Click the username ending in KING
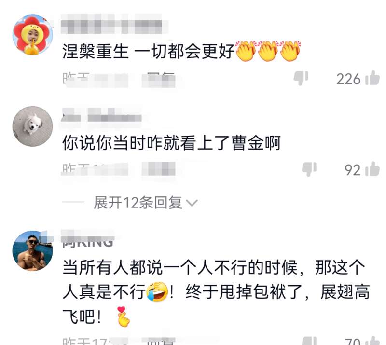 (88, 239)
